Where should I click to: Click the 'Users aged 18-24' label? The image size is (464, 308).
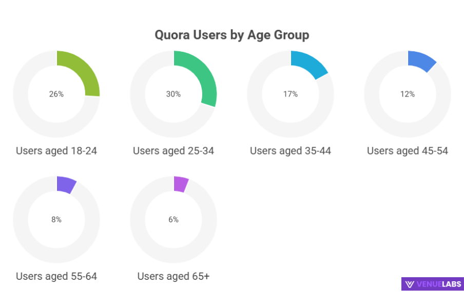(x=56, y=151)
